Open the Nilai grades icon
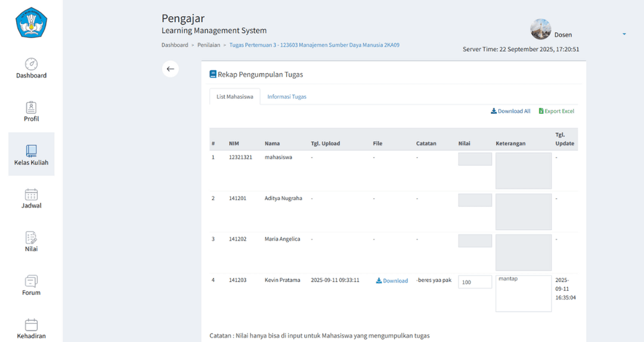This screenshot has height=342, width=644. pyautogui.click(x=31, y=238)
